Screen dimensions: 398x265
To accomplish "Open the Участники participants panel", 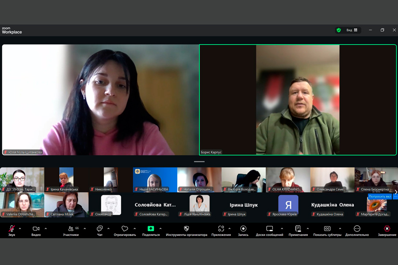I will click(71, 231).
